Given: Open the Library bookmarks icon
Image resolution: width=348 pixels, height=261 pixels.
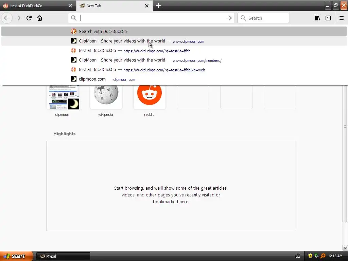Looking at the screenshot, I should [x=317, y=18].
